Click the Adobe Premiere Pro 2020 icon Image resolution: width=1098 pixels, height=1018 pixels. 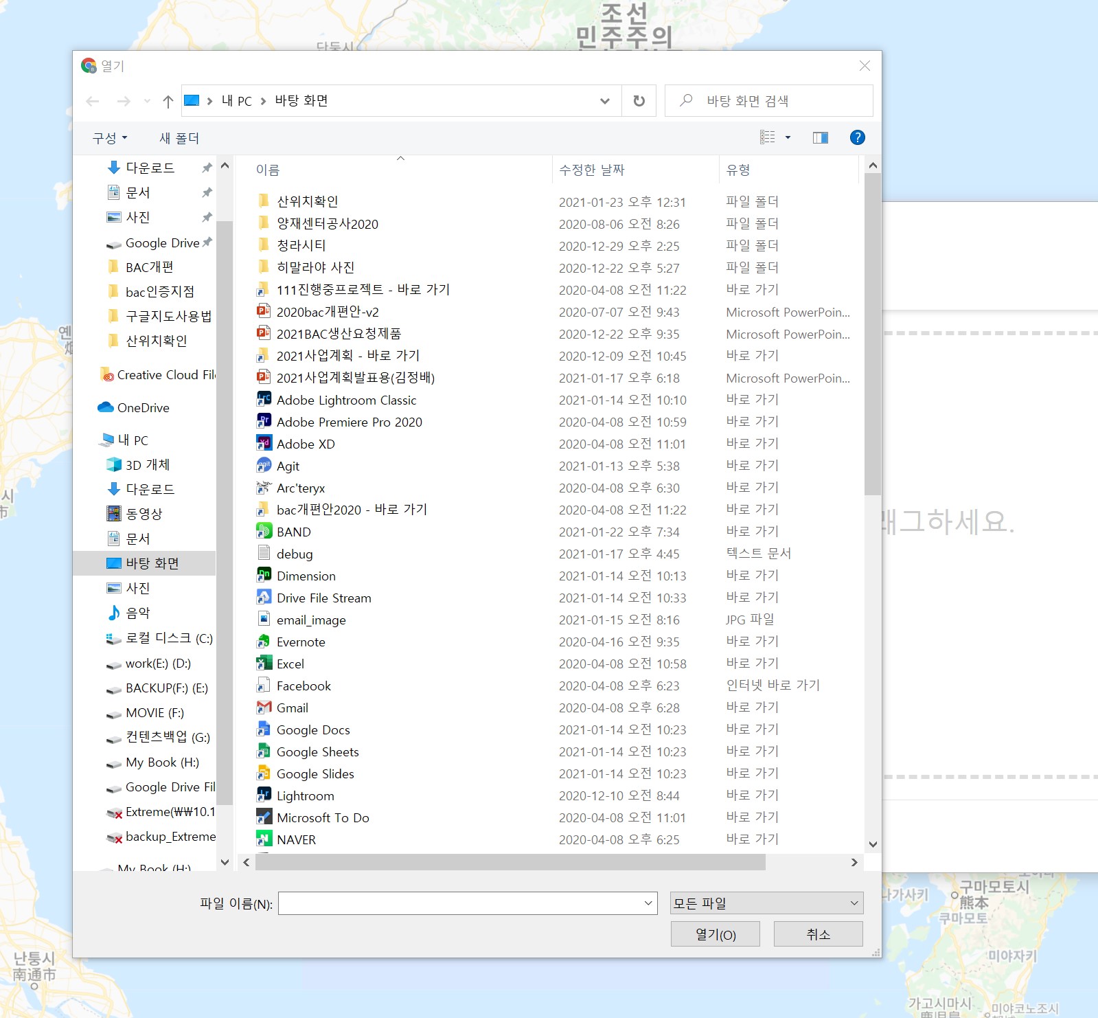264,422
